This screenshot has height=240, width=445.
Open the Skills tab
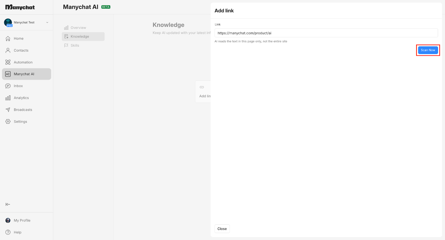[75, 46]
